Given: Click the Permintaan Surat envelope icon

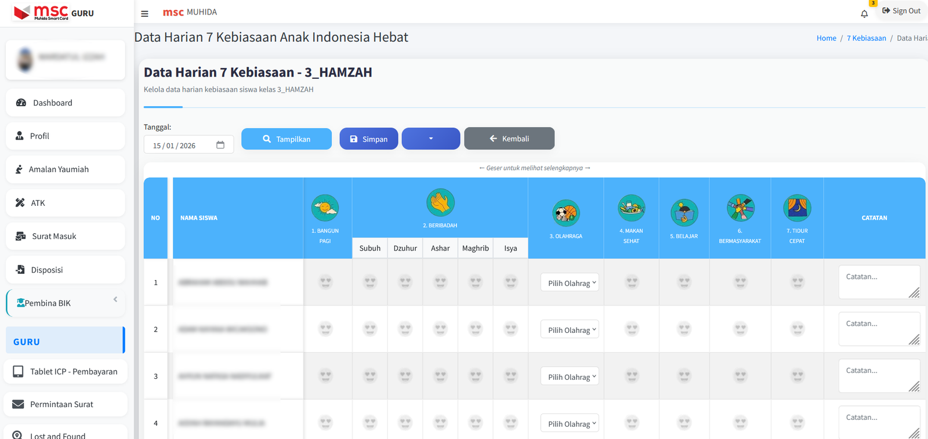Looking at the screenshot, I should (18, 404).
